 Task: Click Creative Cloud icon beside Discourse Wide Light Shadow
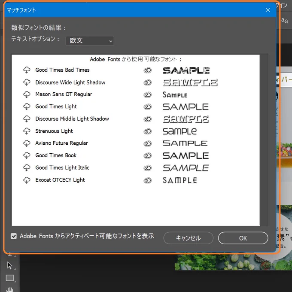(x=147, y=82)
